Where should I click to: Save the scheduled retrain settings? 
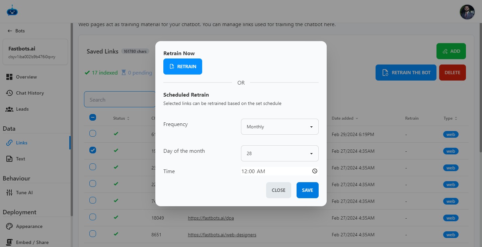[x=307, y=190]
